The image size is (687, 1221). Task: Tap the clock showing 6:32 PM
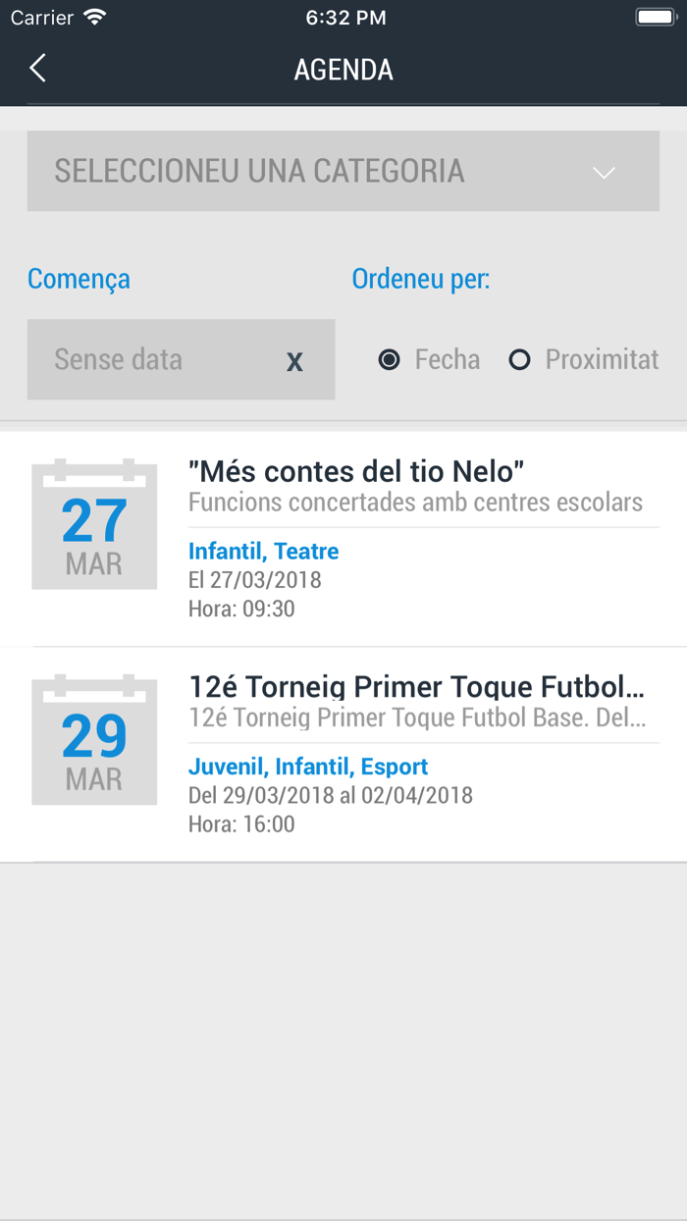pos(343,16)
